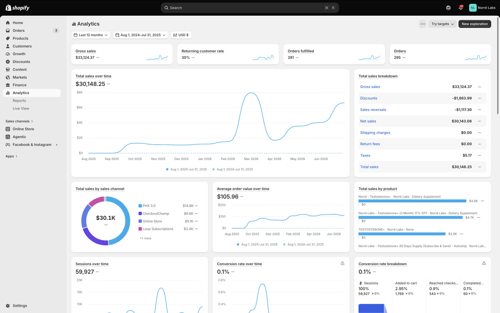Click the Loop Subscriptions legend color swatch
This screenshot has width=500, height=313.
tap(140, 229)
